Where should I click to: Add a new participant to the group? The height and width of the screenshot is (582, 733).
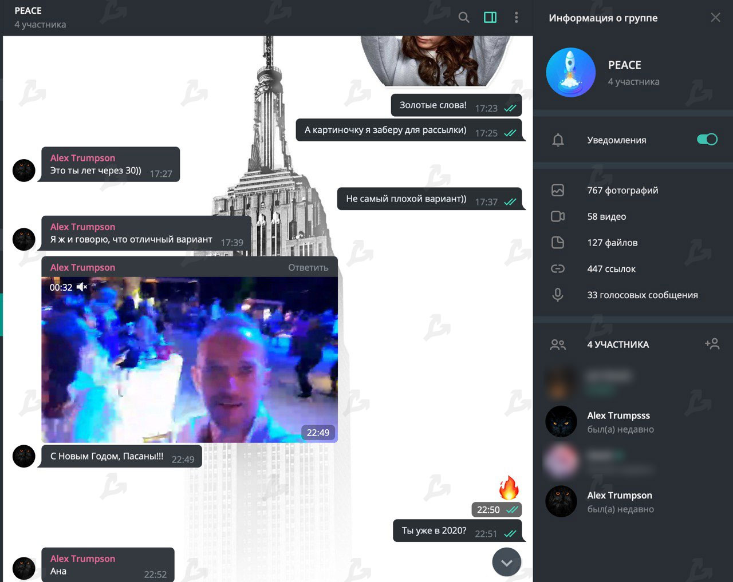(x=712, y=344)
